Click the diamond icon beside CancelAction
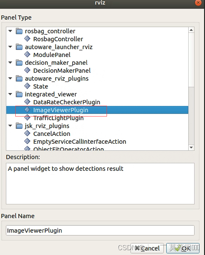205x255 pixels. click(x=27, y=133)
